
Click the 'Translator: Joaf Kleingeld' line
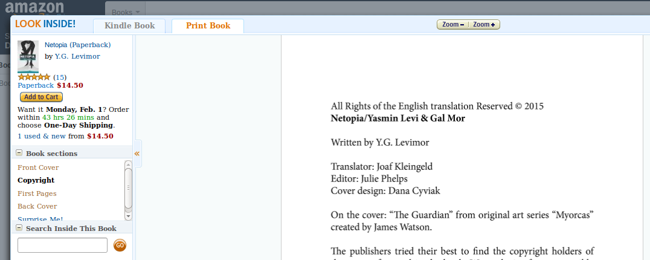tap(381, 167)
